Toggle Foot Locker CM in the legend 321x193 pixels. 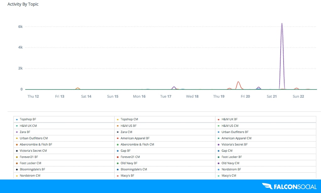[x=30, y=163]
